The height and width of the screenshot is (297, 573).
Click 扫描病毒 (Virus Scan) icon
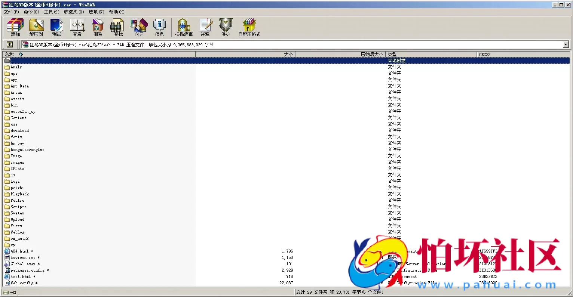[184, 27]
